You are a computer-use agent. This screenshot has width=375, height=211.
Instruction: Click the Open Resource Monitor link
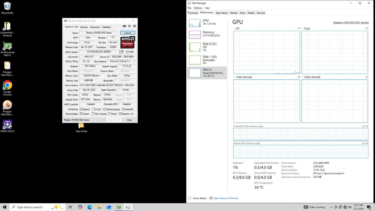coord(226,198)
